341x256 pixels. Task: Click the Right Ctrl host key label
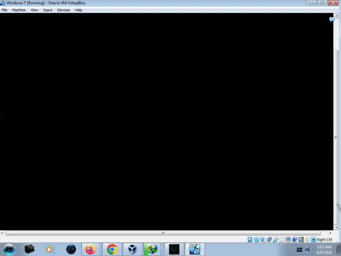click(x=324, y=240)
